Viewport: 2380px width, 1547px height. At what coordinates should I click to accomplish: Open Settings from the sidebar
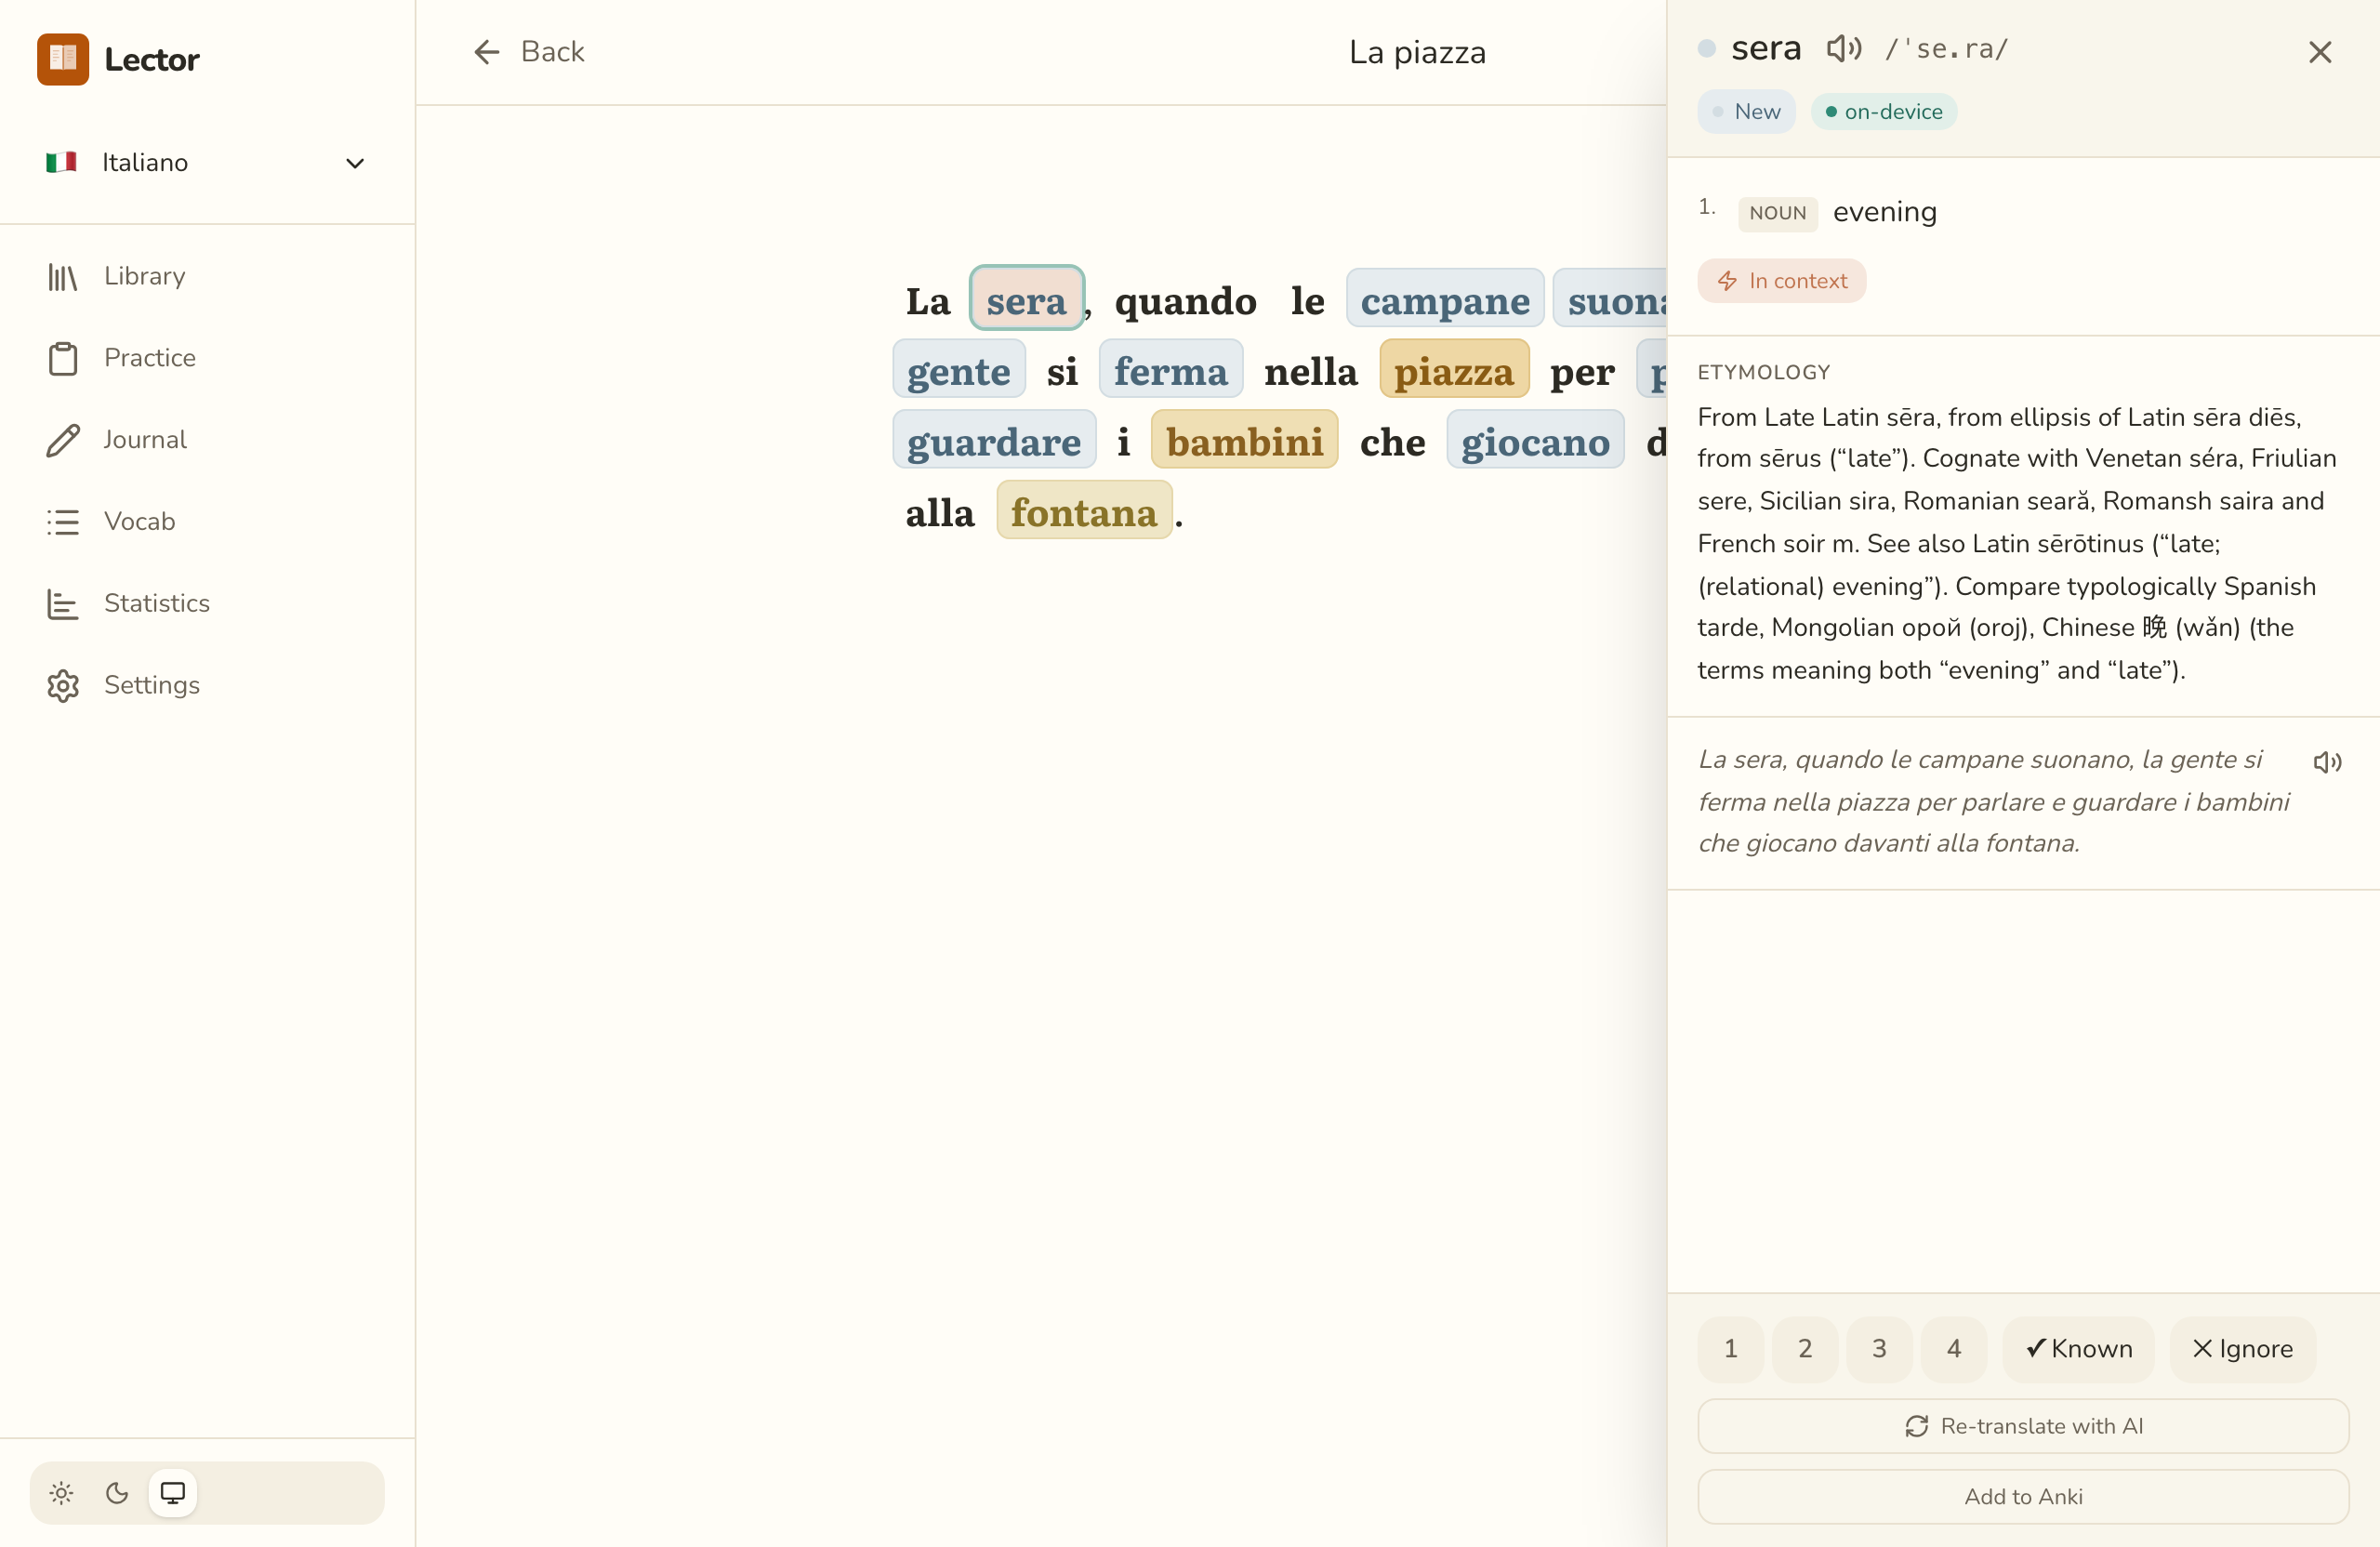click(206, 685)
